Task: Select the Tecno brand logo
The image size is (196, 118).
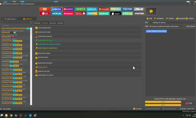Action: coord(127,9)
